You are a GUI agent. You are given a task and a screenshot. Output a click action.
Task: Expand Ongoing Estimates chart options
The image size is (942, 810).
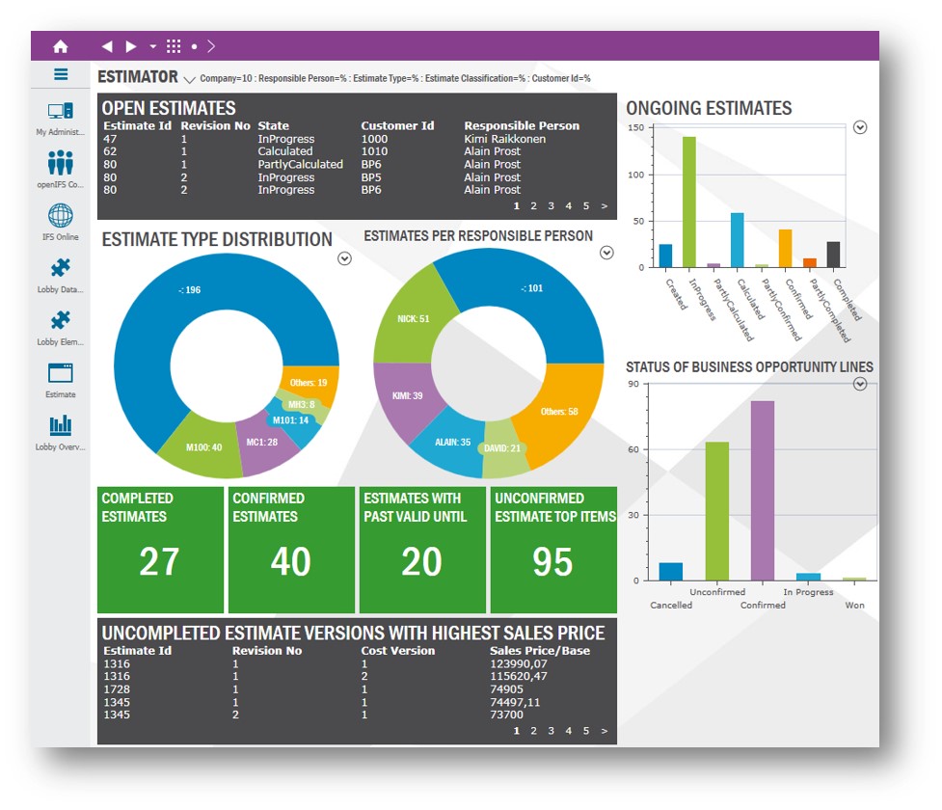860,127
